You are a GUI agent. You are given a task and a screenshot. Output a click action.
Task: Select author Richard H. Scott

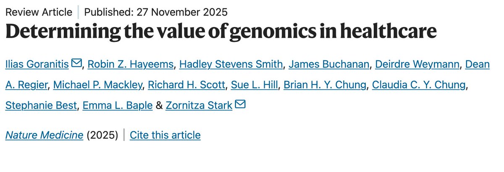pyautogui.click(x=187, y=85)
